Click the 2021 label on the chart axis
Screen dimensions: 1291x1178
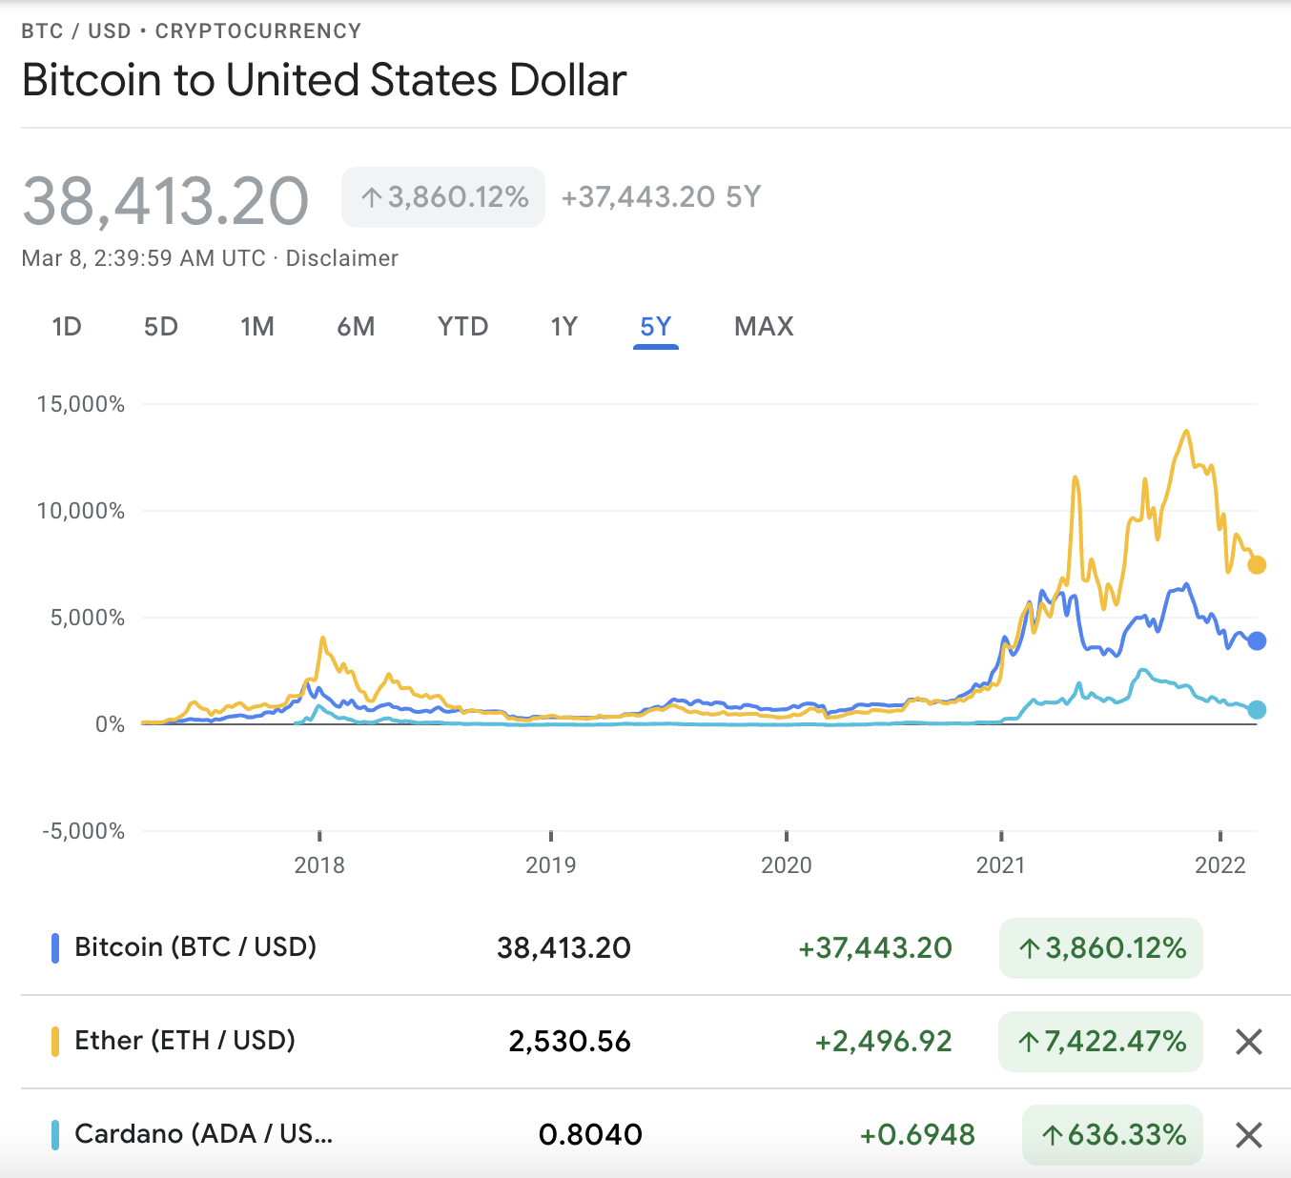[1001, 866]
